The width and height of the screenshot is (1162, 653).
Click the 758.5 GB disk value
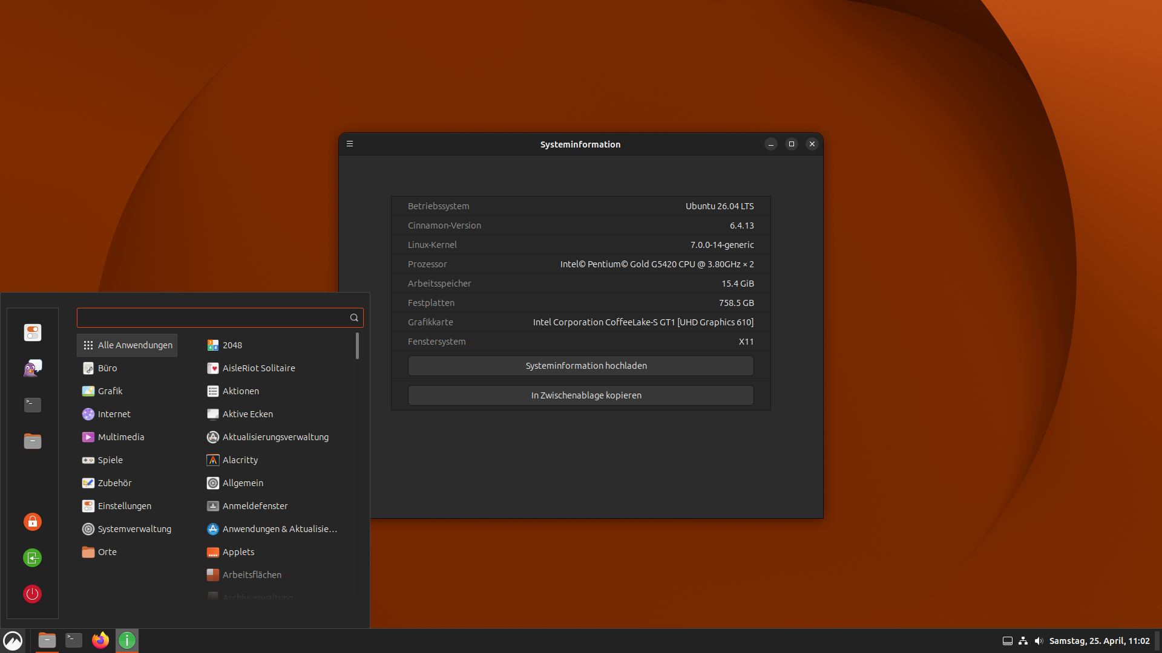(x=737, y=303)
